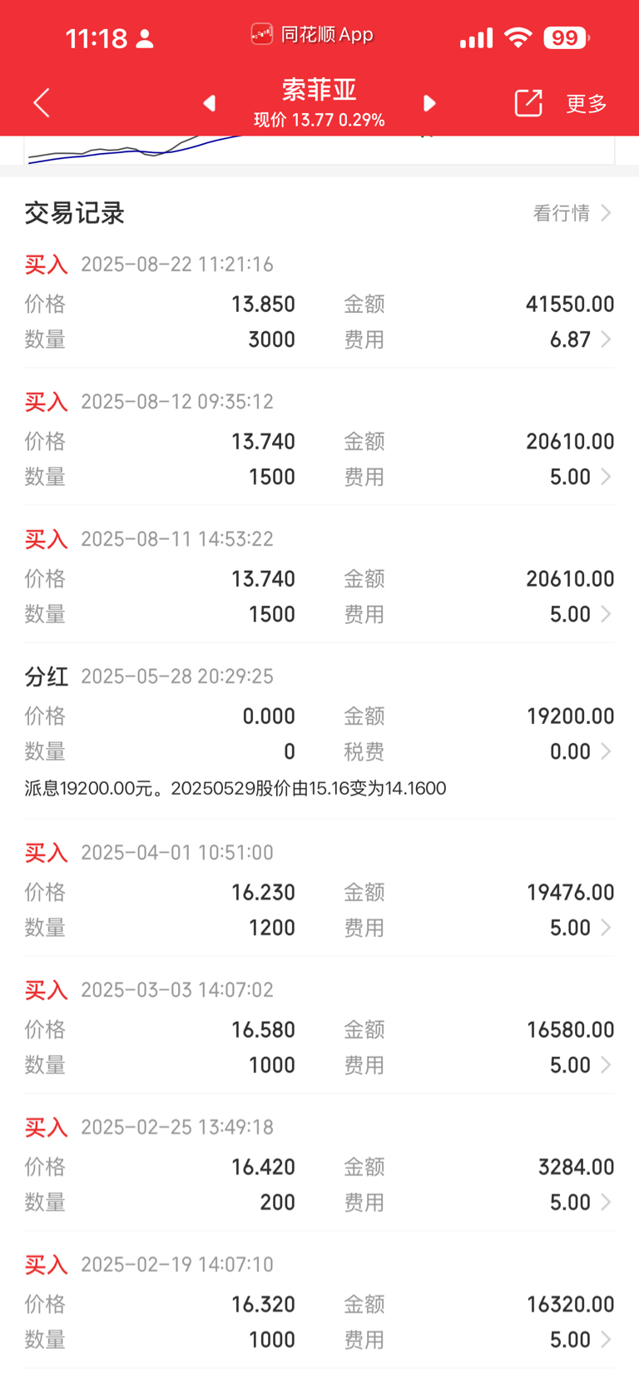Tap the battery indicator in status bar
The image size is (639, 1383).
pyautogui.click(x=567, y=37)
